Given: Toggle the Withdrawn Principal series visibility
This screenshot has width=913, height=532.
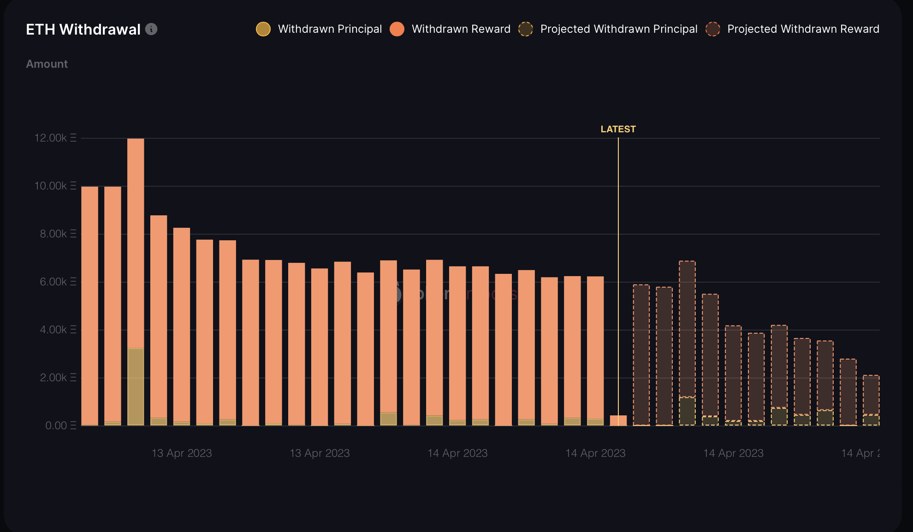Looking at the screenshot, I should (330, 29).
